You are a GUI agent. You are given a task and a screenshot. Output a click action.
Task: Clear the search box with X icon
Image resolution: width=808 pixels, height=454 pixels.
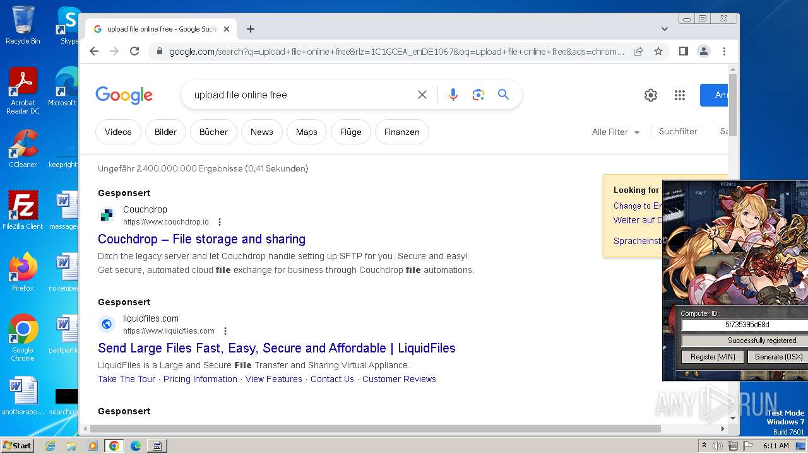(x=422, y=95)
